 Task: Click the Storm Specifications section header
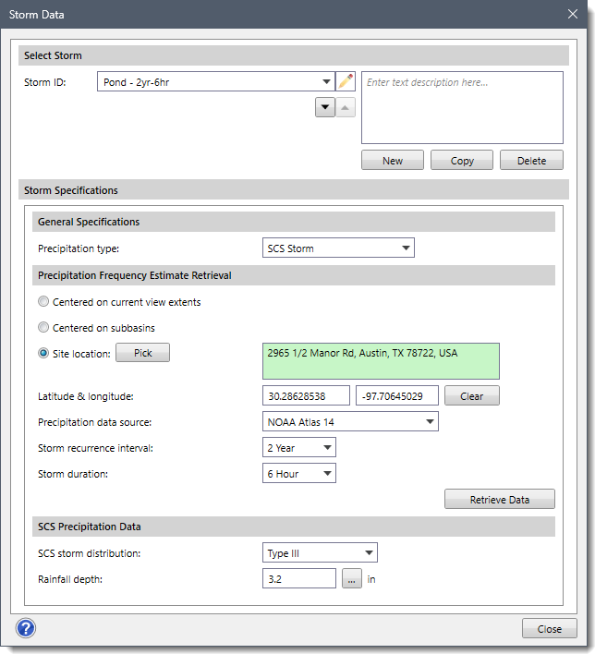click(294, 189)
